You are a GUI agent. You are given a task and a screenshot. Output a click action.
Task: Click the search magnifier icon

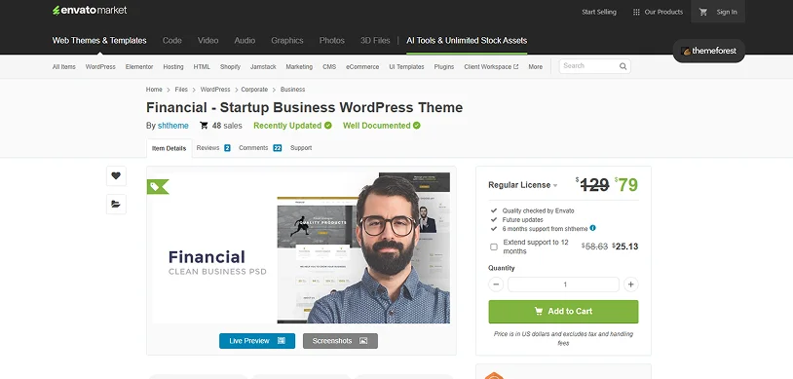coord(623,66)
